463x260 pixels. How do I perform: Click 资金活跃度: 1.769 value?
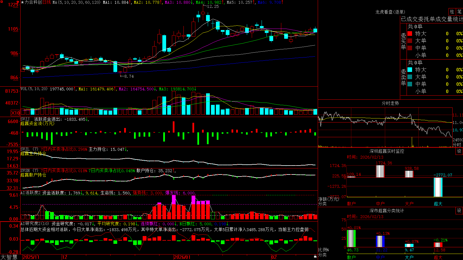coord(61,193)
